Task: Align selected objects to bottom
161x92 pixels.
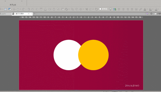Action: point(45,9)
